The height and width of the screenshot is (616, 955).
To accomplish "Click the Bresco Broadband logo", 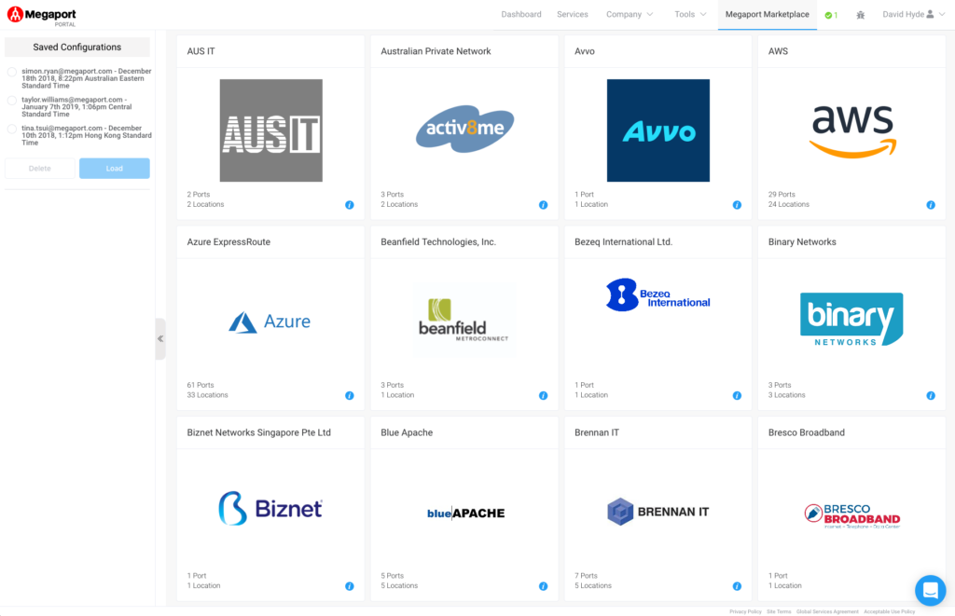I will point(852,515).
